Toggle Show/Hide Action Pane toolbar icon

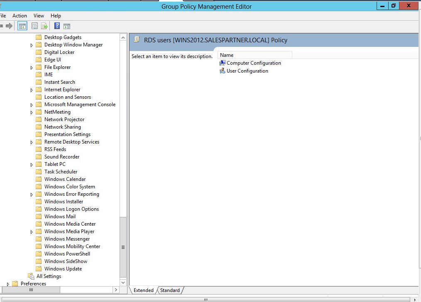click(x=67, y=26)
